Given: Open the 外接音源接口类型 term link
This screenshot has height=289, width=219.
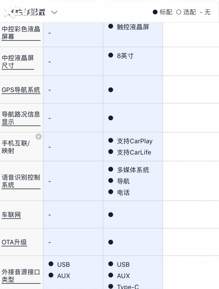Looking at the screenshot, I should point(21,276).
